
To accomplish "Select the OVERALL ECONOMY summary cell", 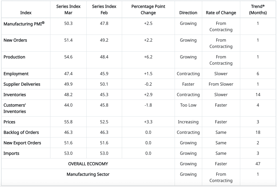I will (88, 164).
